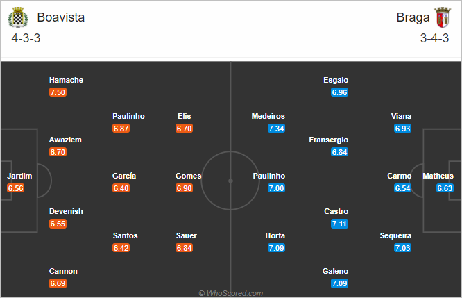Select player Galeno on Braga side
Viewport: 462px width, 298px height.
click(x=336, y=271)
